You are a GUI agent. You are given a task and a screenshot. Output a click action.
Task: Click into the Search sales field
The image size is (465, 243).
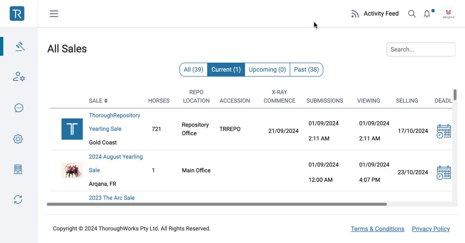pyautogui.click(x=421, y=50)
